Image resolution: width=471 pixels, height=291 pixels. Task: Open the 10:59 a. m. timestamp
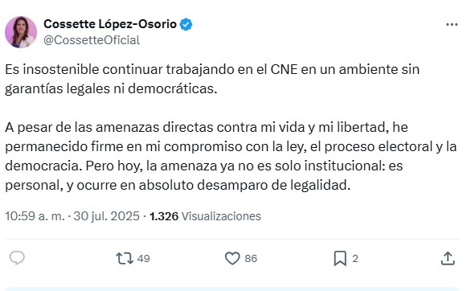point(35,216)
